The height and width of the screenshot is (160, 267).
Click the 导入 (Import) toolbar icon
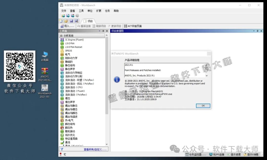pos(64,26)
